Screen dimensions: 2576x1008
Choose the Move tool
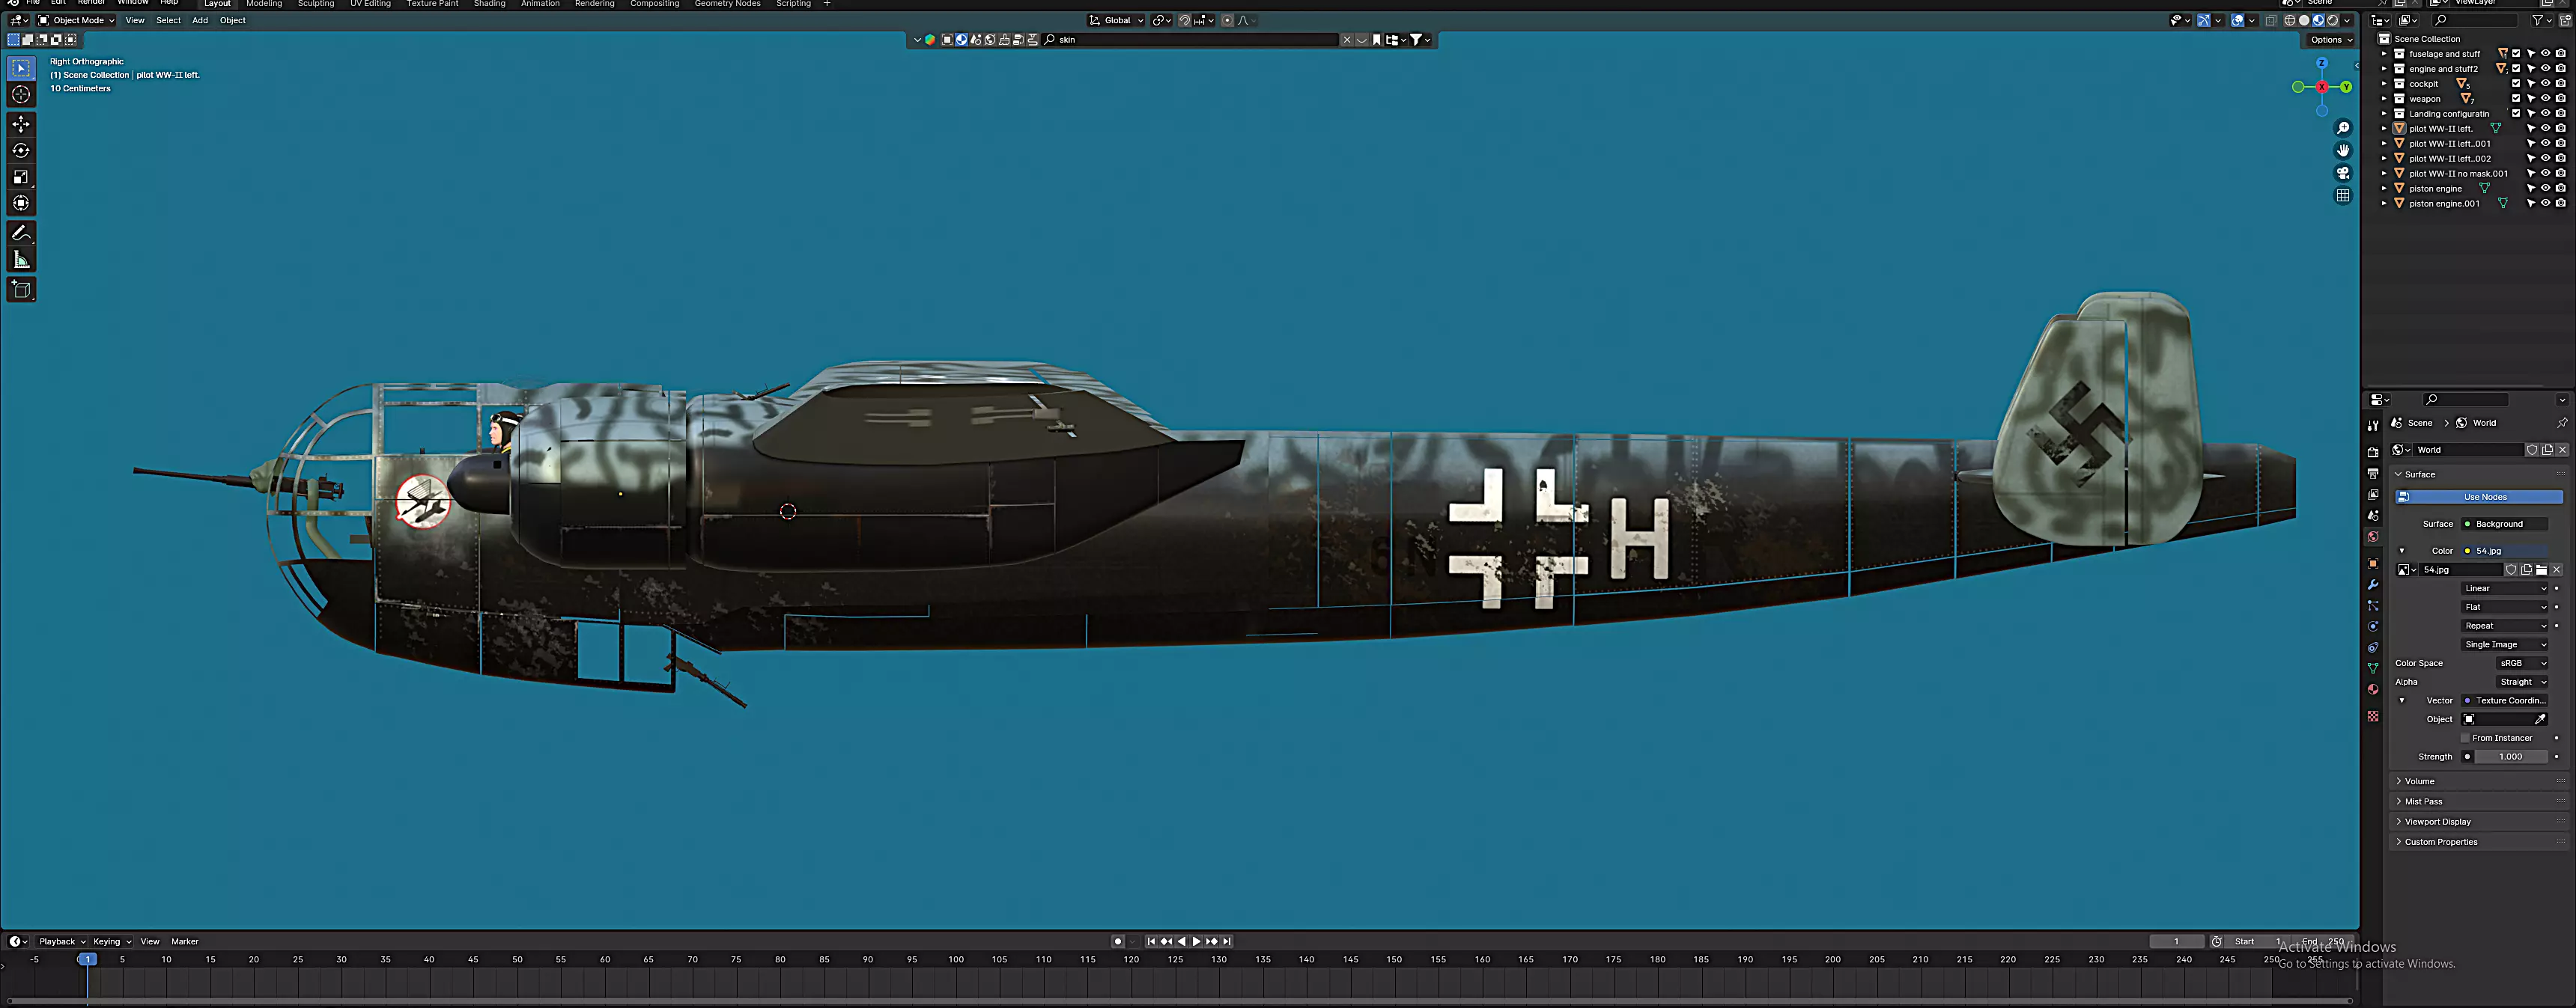click(x=21, y=124)
